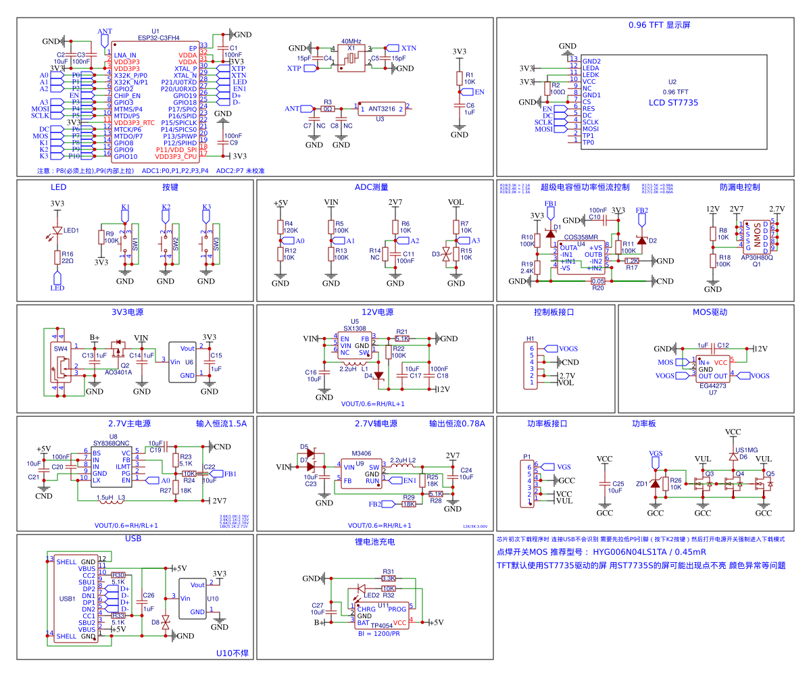This screenshot has width=811, height=677.
Task: Select the LED1 diode symbol
Action: tap(57, 231)
